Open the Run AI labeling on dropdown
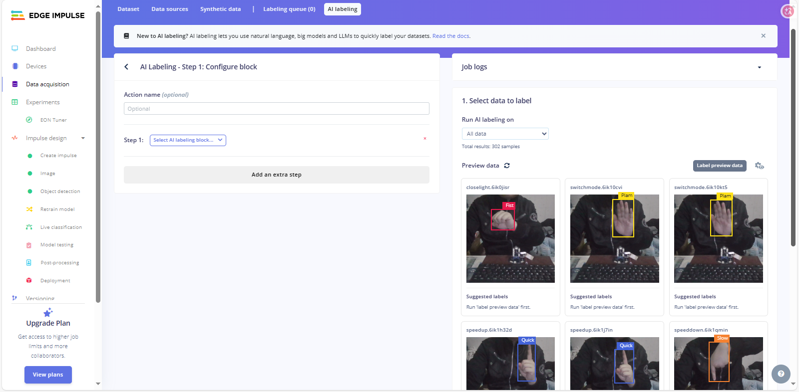 tap(505, 134)
